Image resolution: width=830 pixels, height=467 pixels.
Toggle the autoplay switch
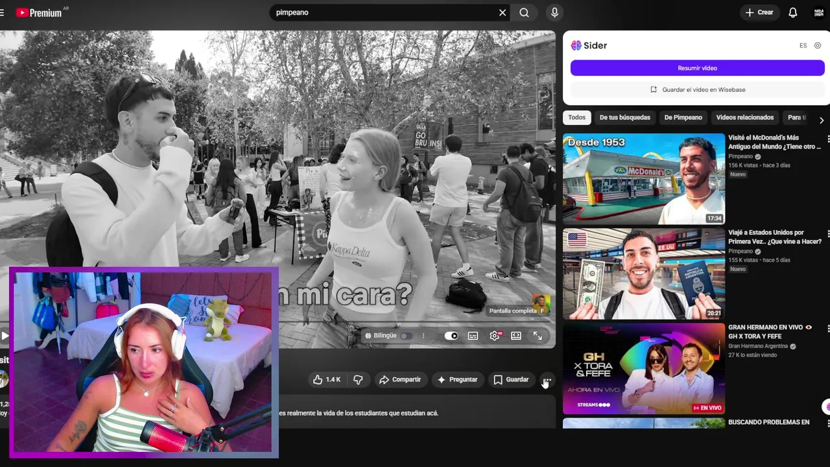pyautogui.click(x=451, y=335)
